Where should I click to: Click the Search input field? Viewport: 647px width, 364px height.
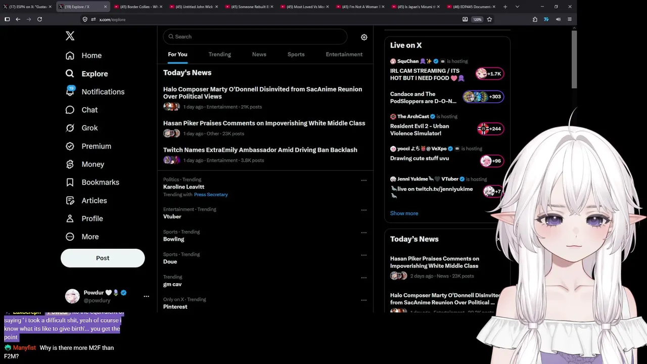(255, 36)
